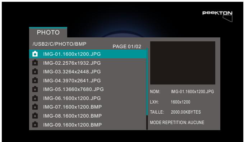Click the LXH value 1600x1200

tap(180, 102)
